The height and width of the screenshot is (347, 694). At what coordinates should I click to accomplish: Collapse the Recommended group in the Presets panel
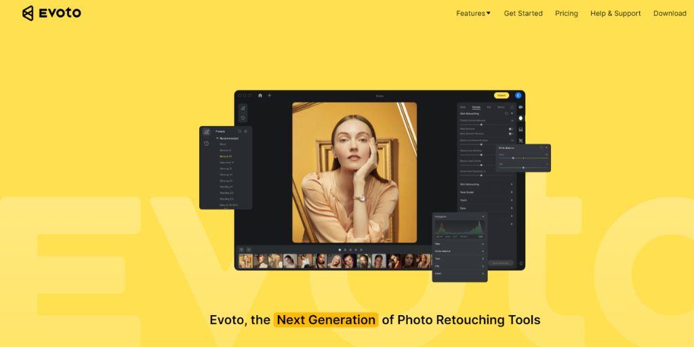(x=218, y=138)
